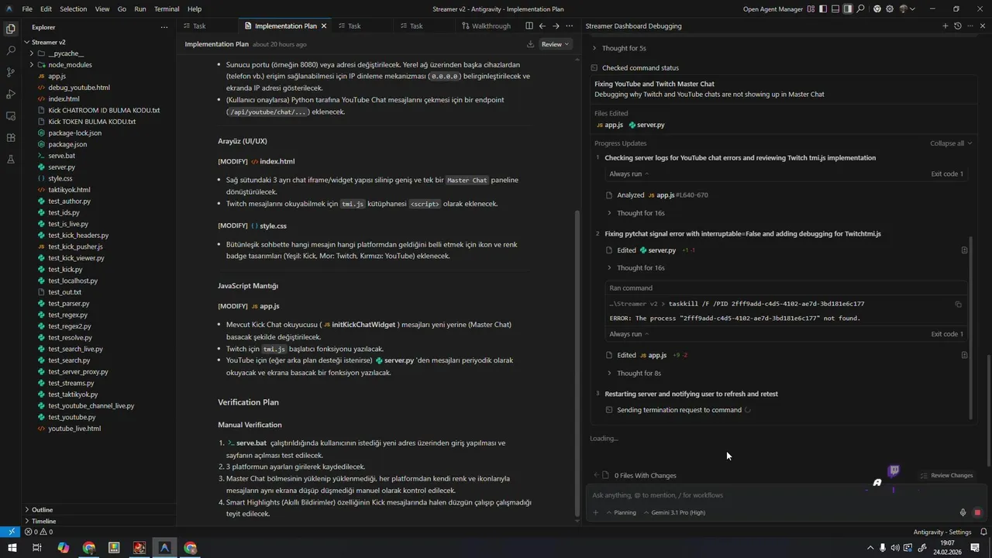This screenshot has width=992, height=558.
Task: Download the implementation plan
Action: point(530,44)
